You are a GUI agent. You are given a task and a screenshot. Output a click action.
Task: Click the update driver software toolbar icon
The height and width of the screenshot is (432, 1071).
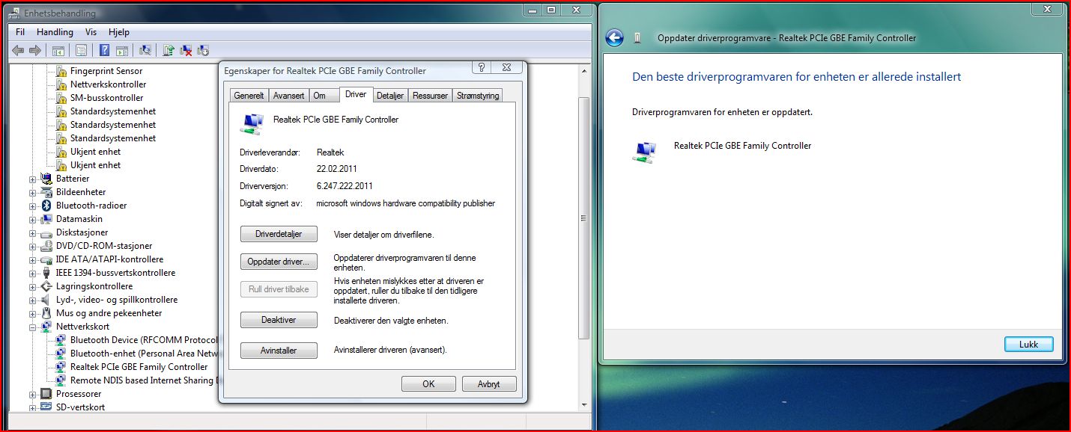pos(169,50)
